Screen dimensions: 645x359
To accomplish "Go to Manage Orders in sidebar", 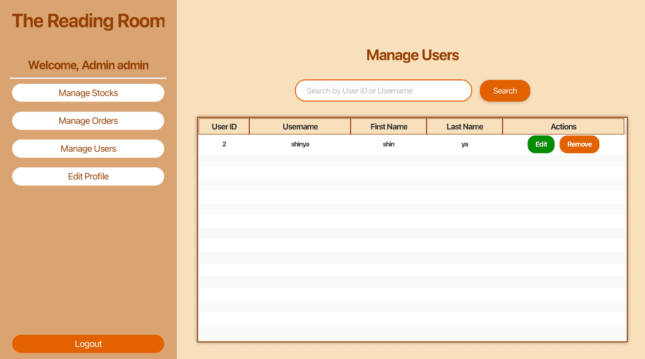I will click(88, 121).
